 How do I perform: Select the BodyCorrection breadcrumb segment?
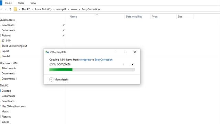coord(91,9)
